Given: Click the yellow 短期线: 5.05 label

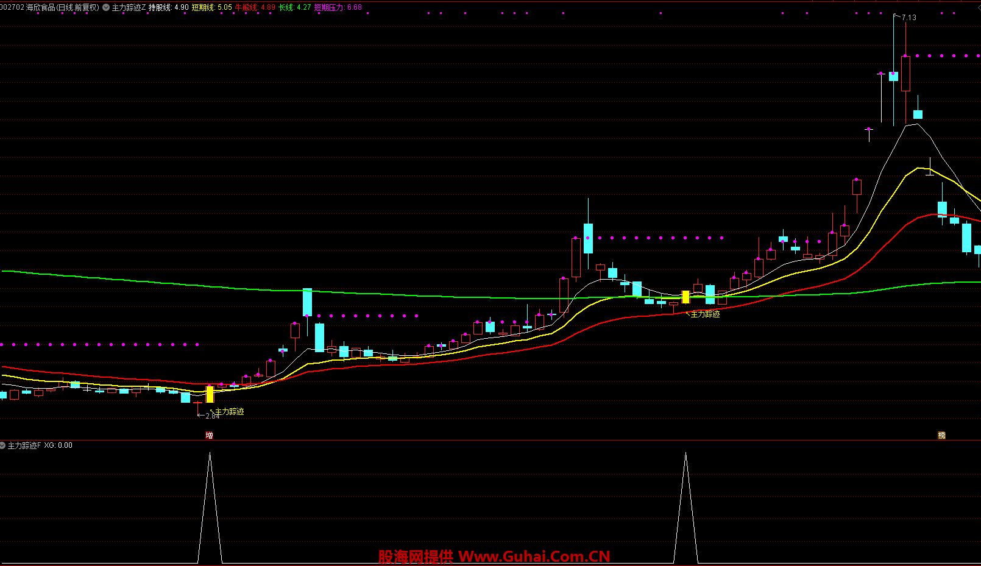Looking at the screenshot, I should coord(212,8).
